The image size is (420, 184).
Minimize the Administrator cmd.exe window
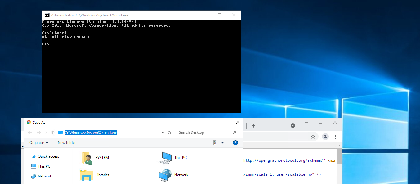[x=205, y=15]
